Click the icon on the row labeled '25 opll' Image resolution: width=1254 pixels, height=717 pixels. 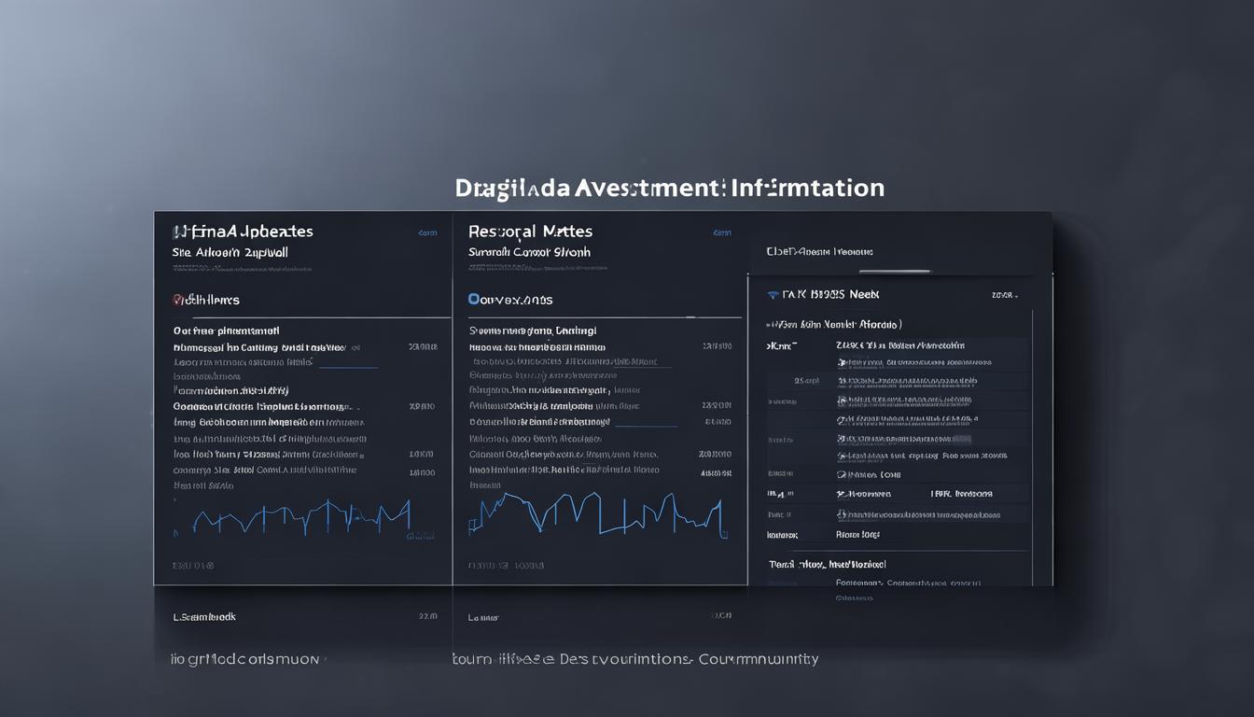pyautogui.click(x=842, y=381)
